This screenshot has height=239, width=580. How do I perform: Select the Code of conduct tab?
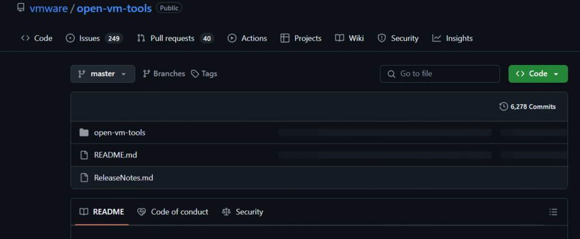click(x=172, y=212)
